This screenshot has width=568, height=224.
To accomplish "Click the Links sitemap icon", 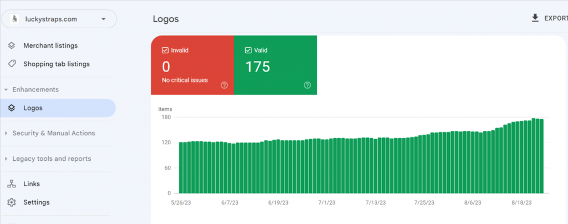I will coord(12,184).
